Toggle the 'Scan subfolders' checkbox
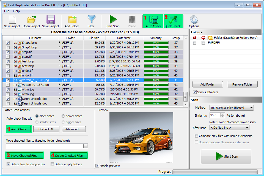Image resolution: width=264 pixels, height=176 pixels. coord(195,92)
